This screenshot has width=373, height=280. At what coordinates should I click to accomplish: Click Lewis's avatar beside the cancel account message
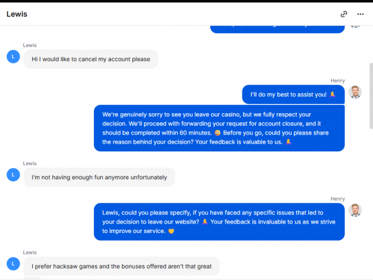pyautogui.click(x=13, y=56)
